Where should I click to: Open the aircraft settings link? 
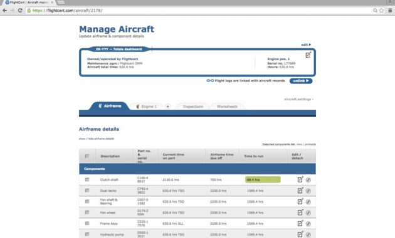[x=299, y=99]
